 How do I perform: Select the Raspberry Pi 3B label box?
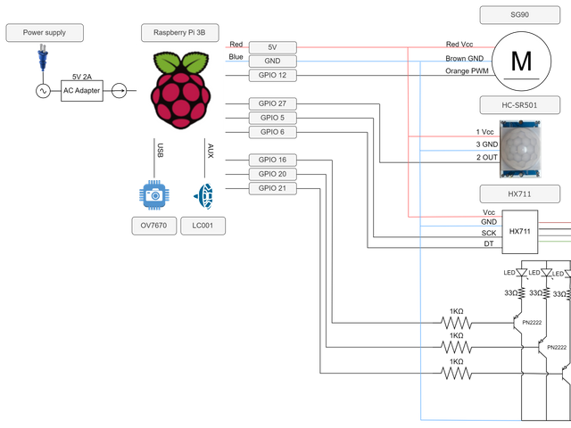point(180,33)
